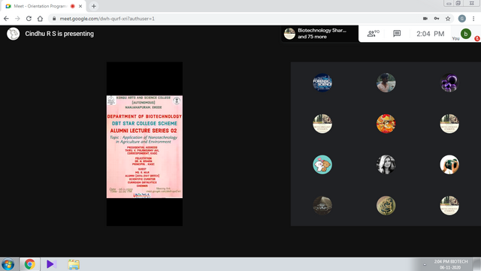This screenshot has height=271, width=481.
Task: Close the Meet Orientation Program tab
Action: (80, 6)
